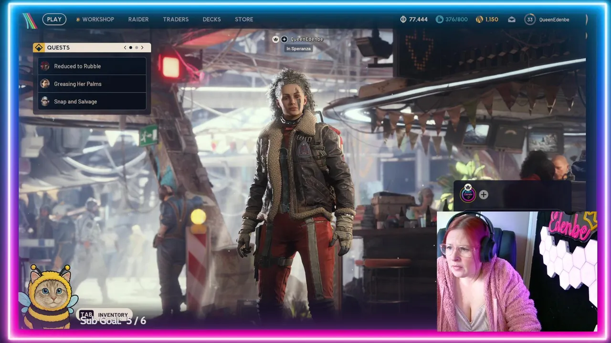Click the rainbow ARC Raiders logo
This screenshot has width=611, height=343.
pos(30,20)
